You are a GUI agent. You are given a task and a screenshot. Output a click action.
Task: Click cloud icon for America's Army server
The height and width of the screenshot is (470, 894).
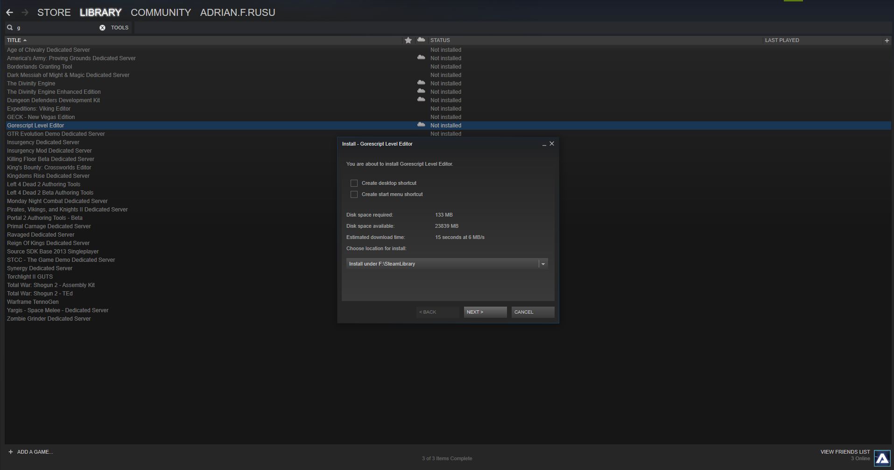(x=421, y=57)
